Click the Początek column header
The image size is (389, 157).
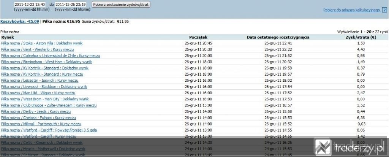pos(198,37)
